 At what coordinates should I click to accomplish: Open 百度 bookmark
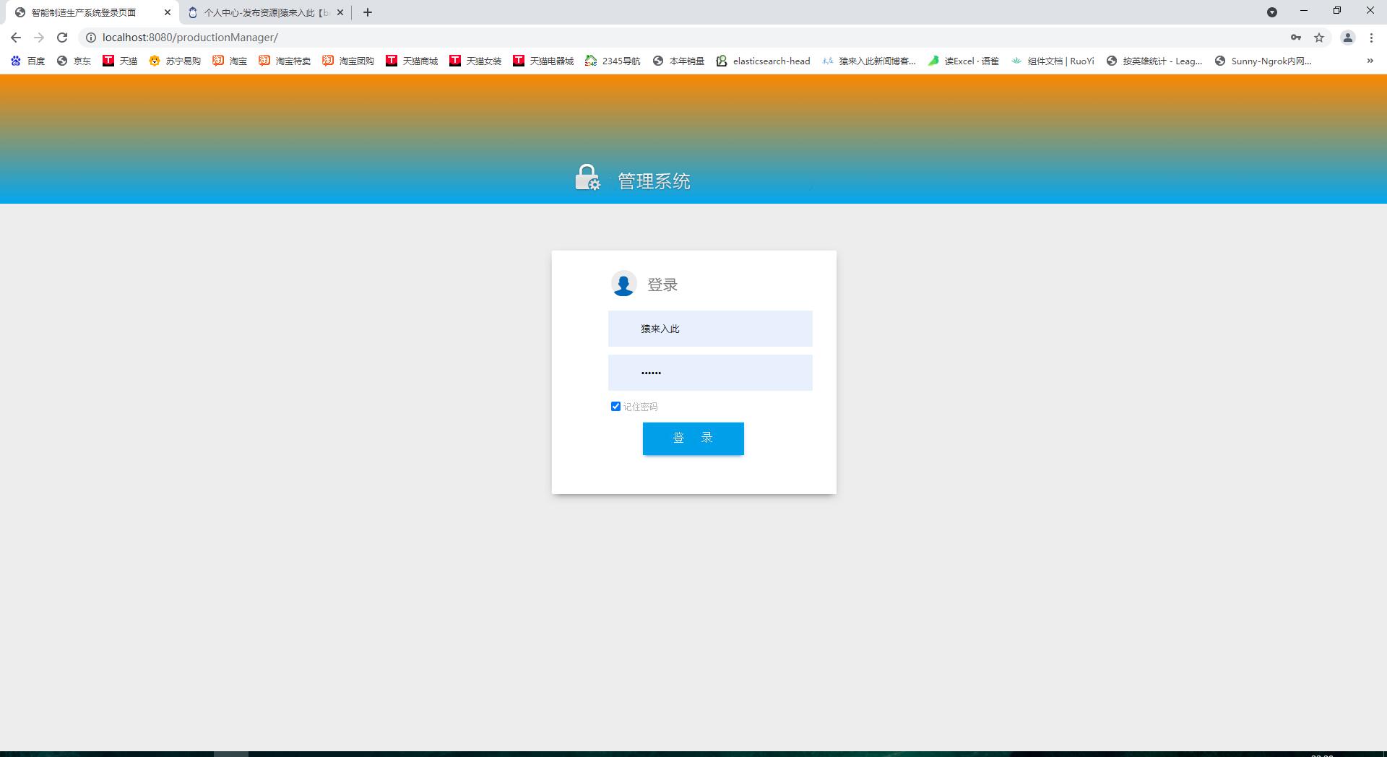click(27, 61)
